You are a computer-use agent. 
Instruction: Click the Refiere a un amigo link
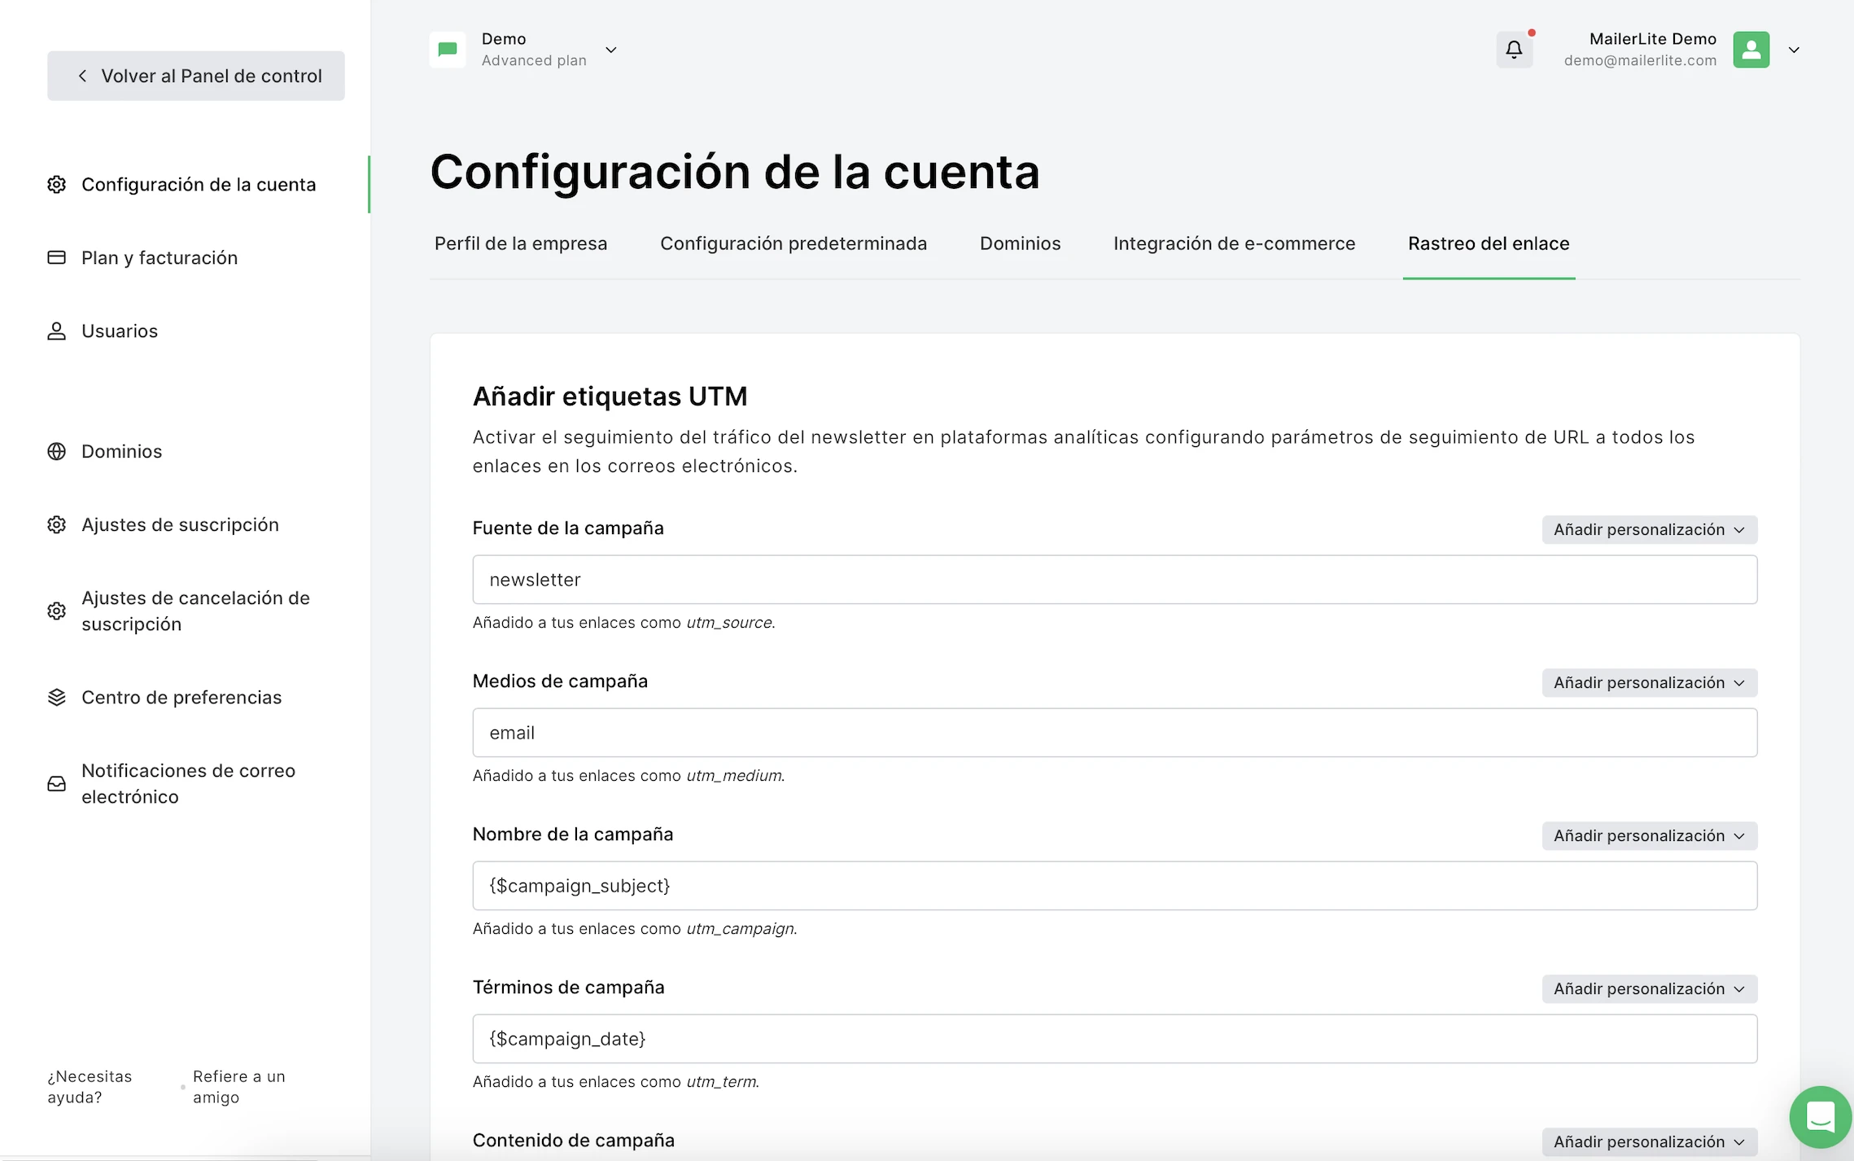tap(238, 1086)
